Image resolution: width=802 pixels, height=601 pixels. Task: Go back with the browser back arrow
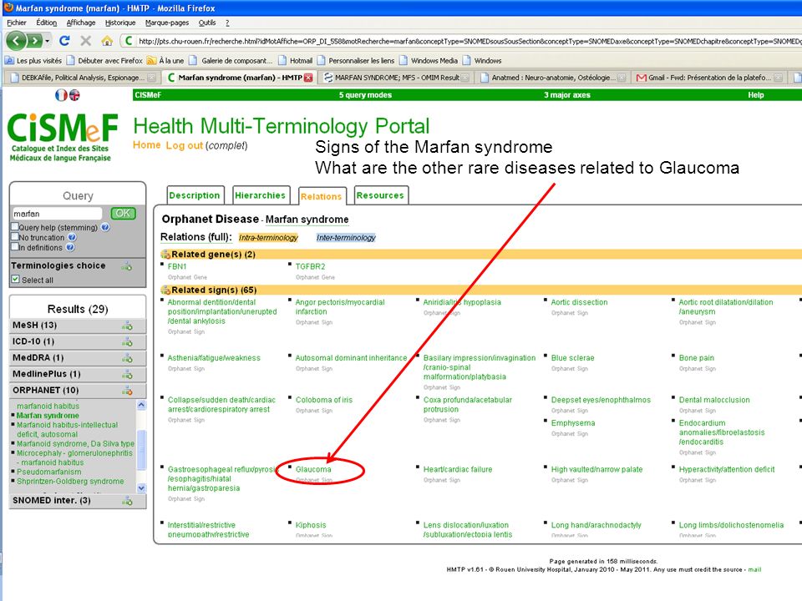pyautogui.click(x=16, y=40)
